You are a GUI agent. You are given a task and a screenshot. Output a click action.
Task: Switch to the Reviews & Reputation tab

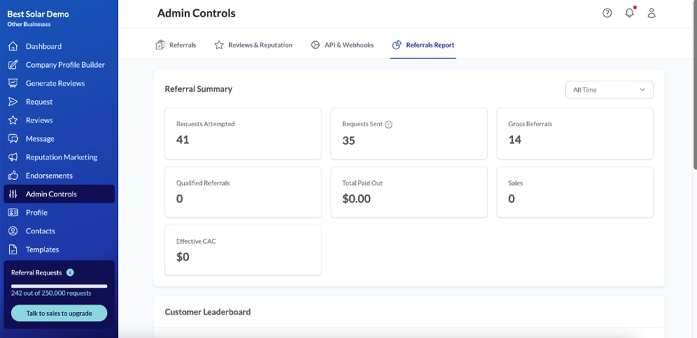point(254,45)
